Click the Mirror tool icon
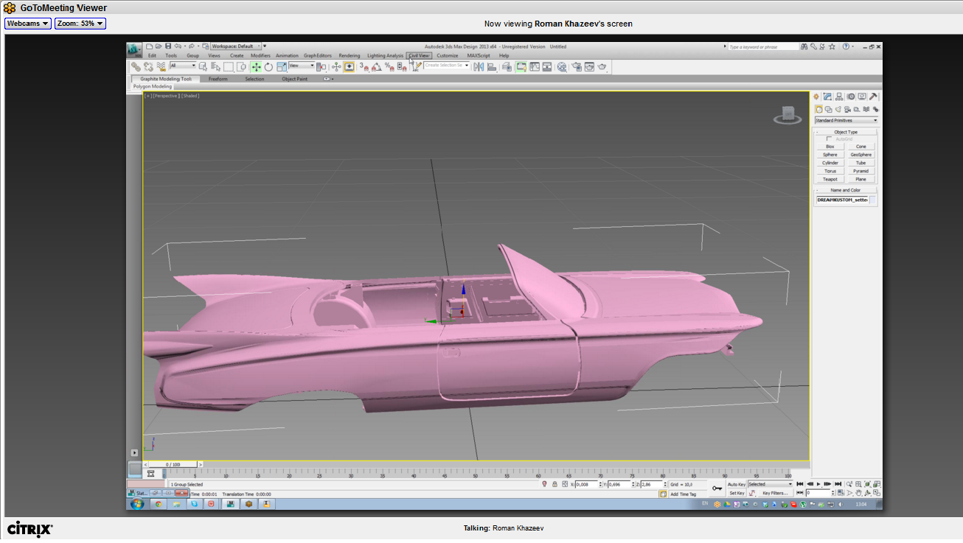 479,66
